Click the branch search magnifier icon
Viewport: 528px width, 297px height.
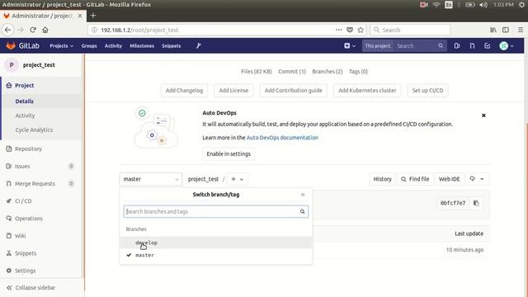[x=303, y=211]
